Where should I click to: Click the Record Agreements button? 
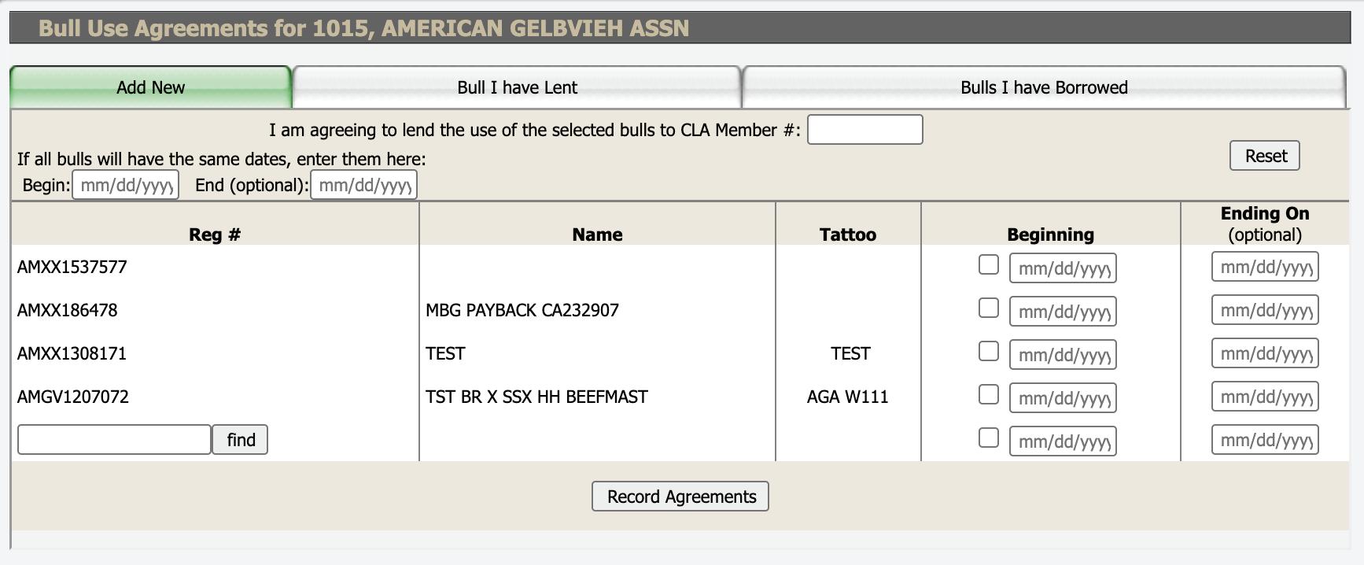click(x=680, y=497)
